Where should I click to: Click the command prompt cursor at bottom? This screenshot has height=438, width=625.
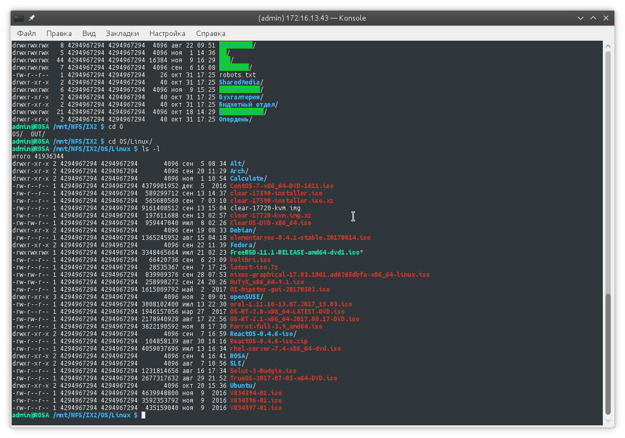pos(143,415)
